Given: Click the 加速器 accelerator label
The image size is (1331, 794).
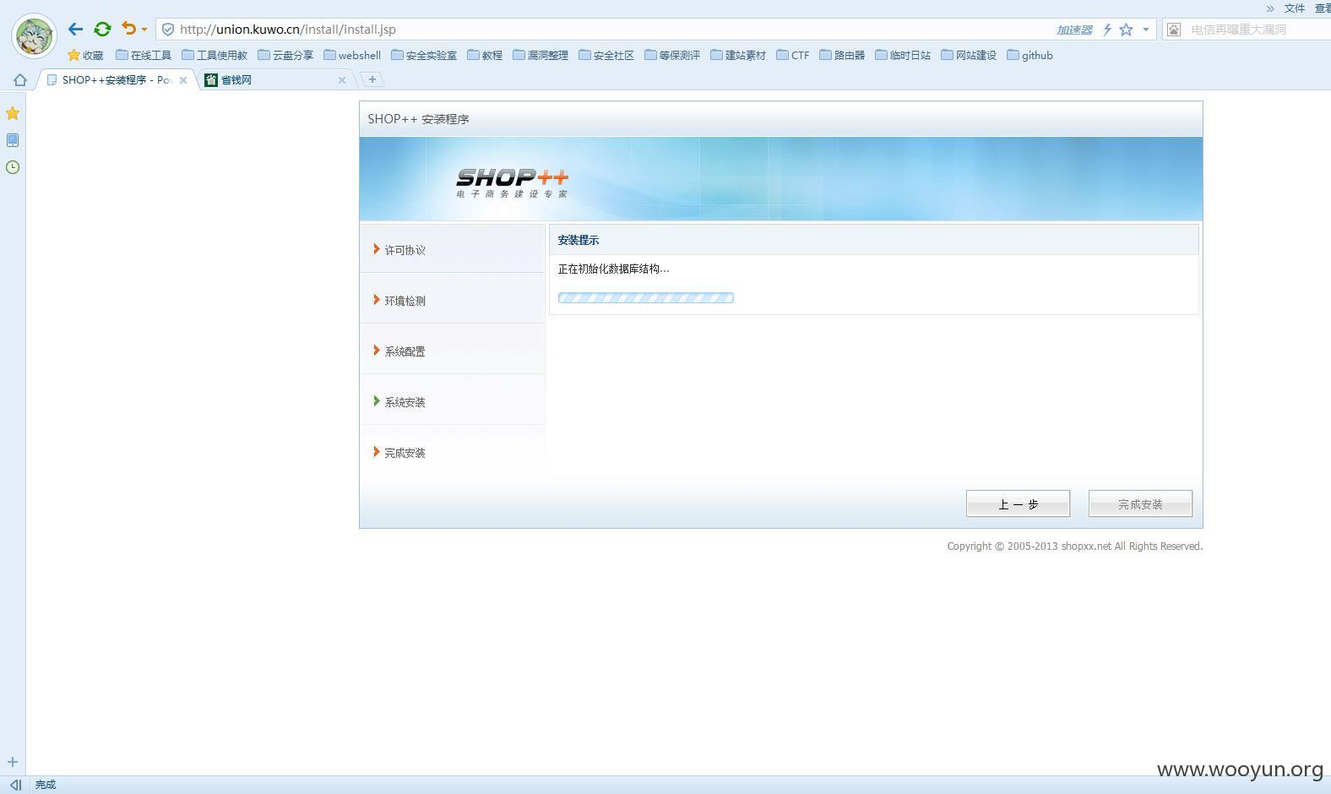Looking at the screenshot, I should pos(1074,30).
